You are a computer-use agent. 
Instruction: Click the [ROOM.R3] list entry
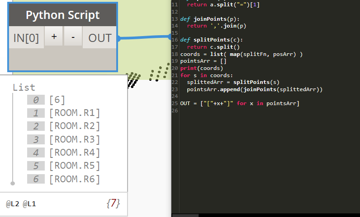[x=75, y=139]
